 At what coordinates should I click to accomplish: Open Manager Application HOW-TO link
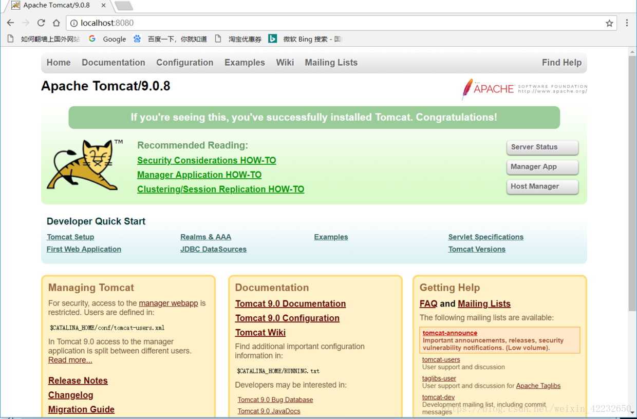click(x=199, y=175)
